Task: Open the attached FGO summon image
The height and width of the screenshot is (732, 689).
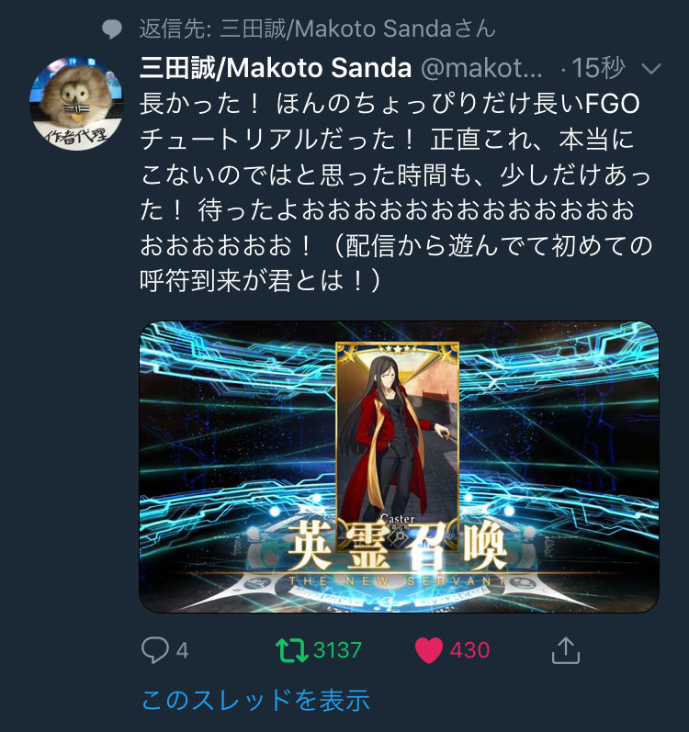Action: pos(399,467)
